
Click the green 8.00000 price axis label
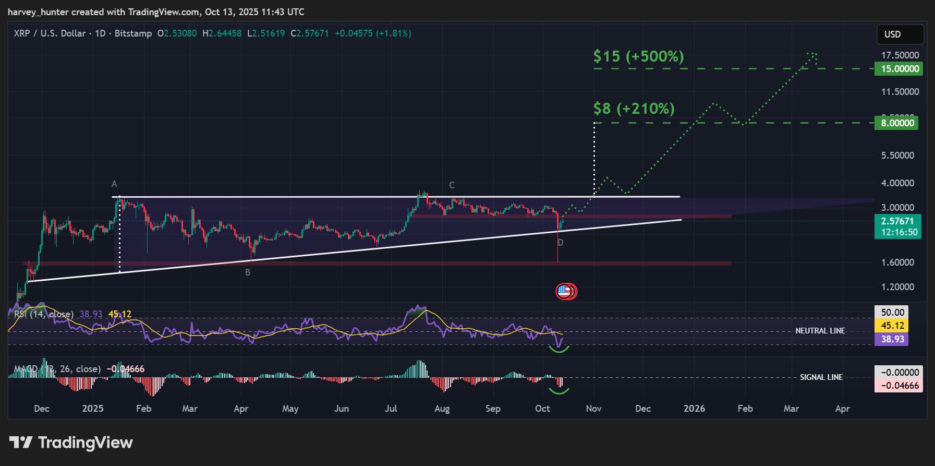[x=897, y=123]
